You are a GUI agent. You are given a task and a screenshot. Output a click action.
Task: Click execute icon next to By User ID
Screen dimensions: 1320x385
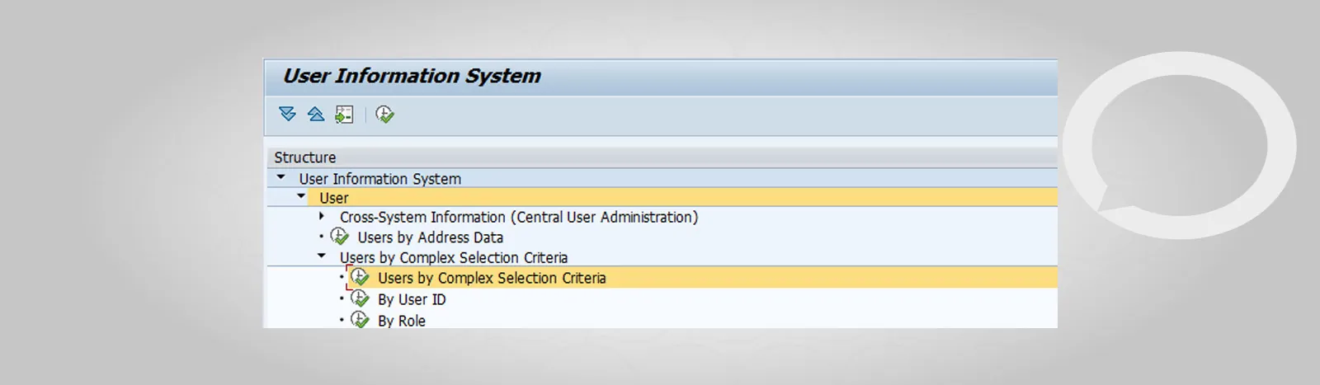click(x=360, y=298)
